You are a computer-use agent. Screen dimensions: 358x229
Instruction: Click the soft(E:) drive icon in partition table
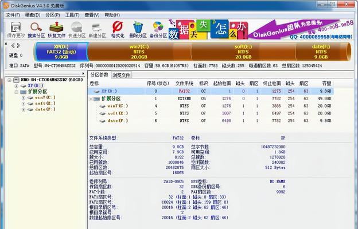(x=102, y=113)
